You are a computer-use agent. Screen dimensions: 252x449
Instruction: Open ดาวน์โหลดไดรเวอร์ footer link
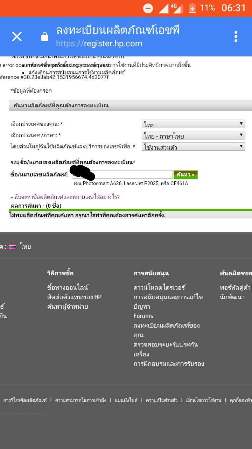click(159, 287)
